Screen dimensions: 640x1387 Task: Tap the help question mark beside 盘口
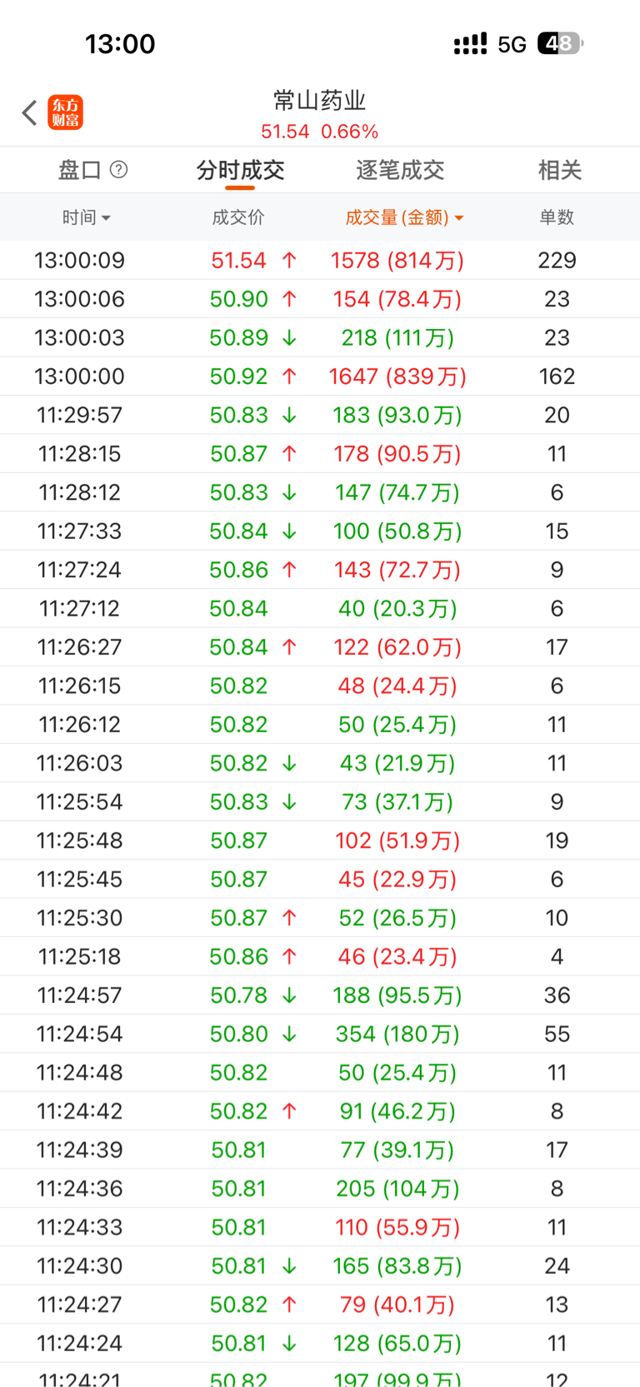coord(119,170)
